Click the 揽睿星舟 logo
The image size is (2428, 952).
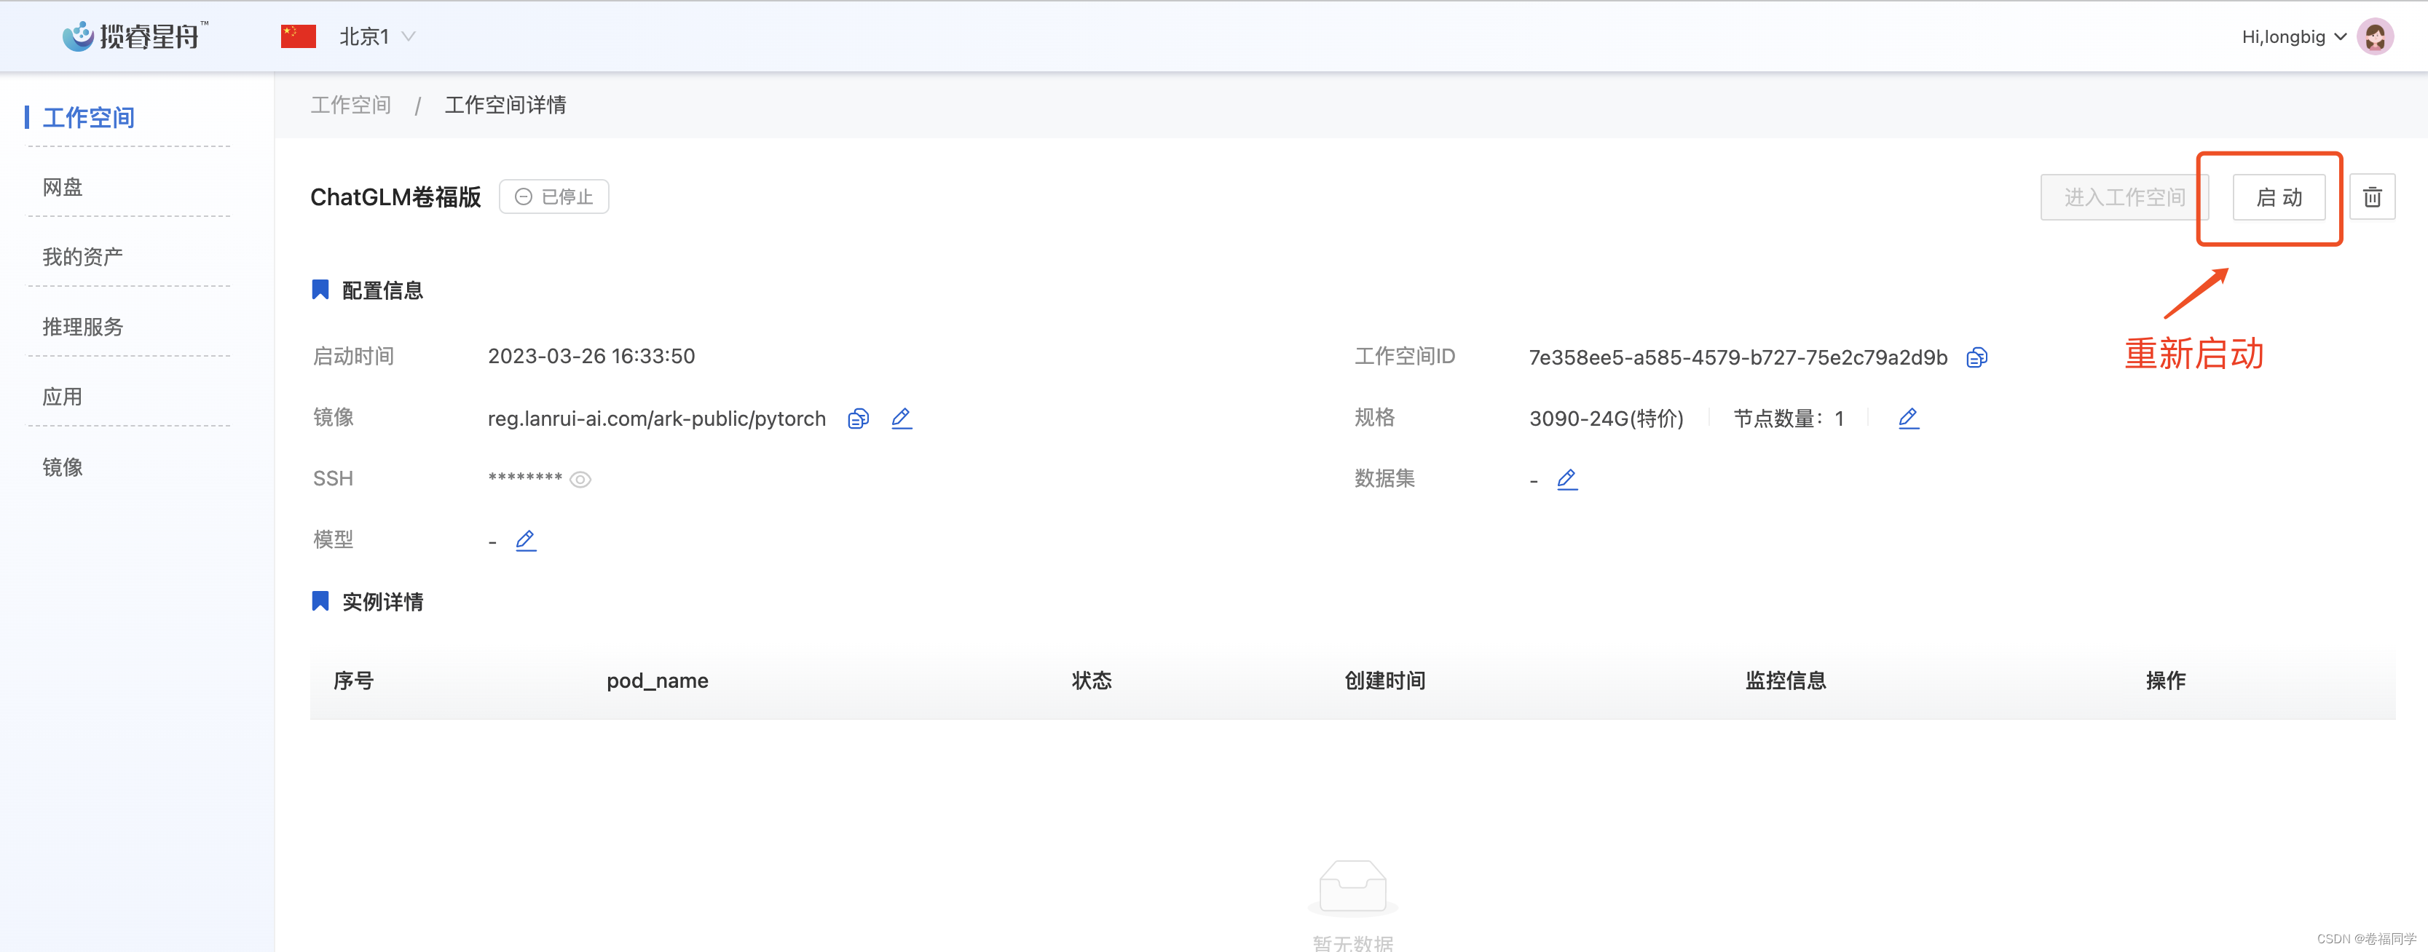pos(135,36)
